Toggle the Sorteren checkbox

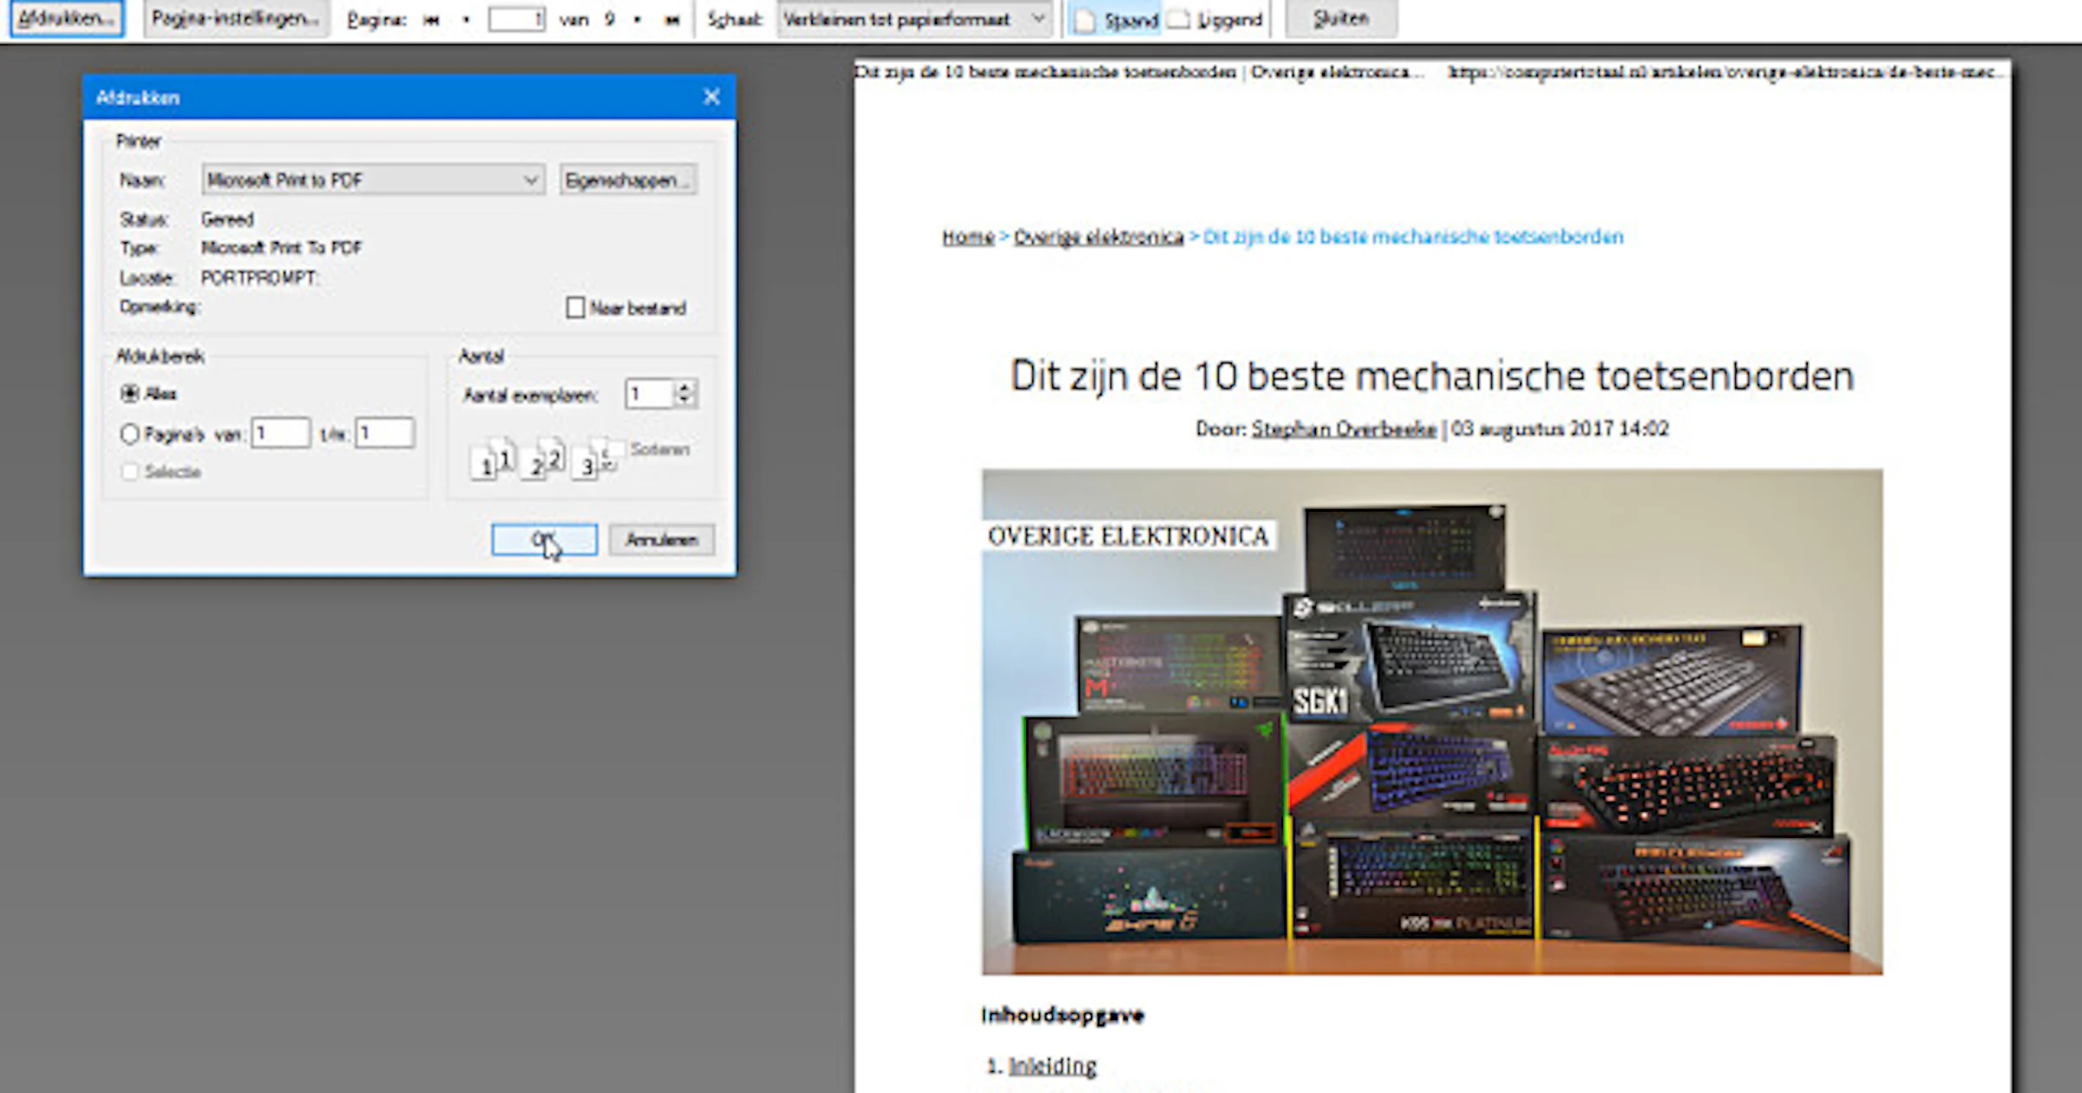[x=616, y=448]
